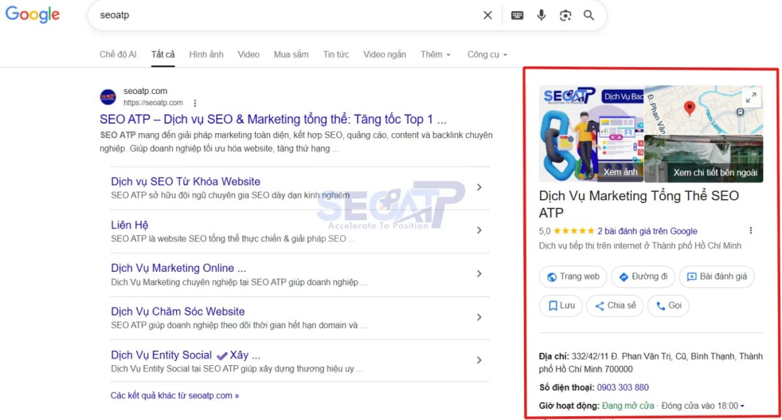Viewport: 782px width, 420px height.
Task: Open the Thêm dropdown menu
Action: coord(435,54)
